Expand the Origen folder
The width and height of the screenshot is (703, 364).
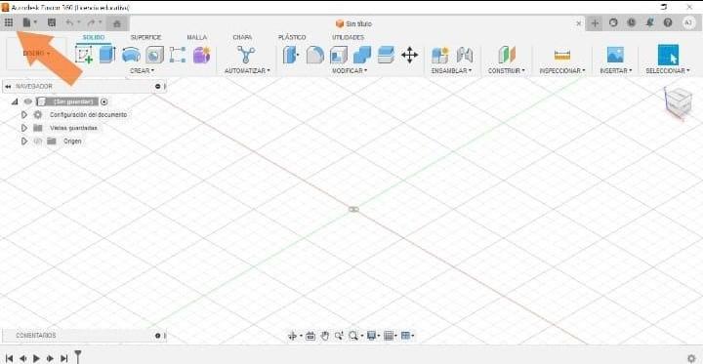tap(24, 142)
